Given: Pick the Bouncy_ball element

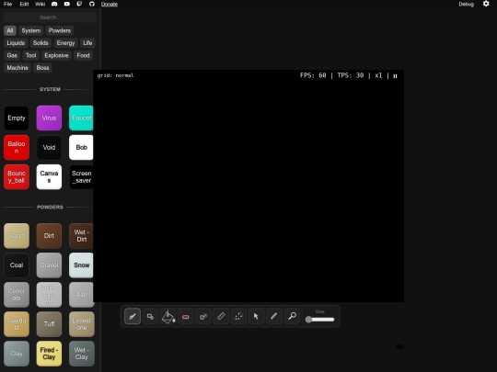Looking at the screenshot, I should (17, 177).
